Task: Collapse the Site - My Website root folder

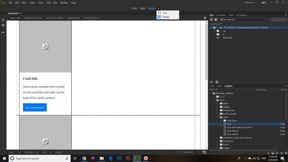Action: tap(211, 27)
